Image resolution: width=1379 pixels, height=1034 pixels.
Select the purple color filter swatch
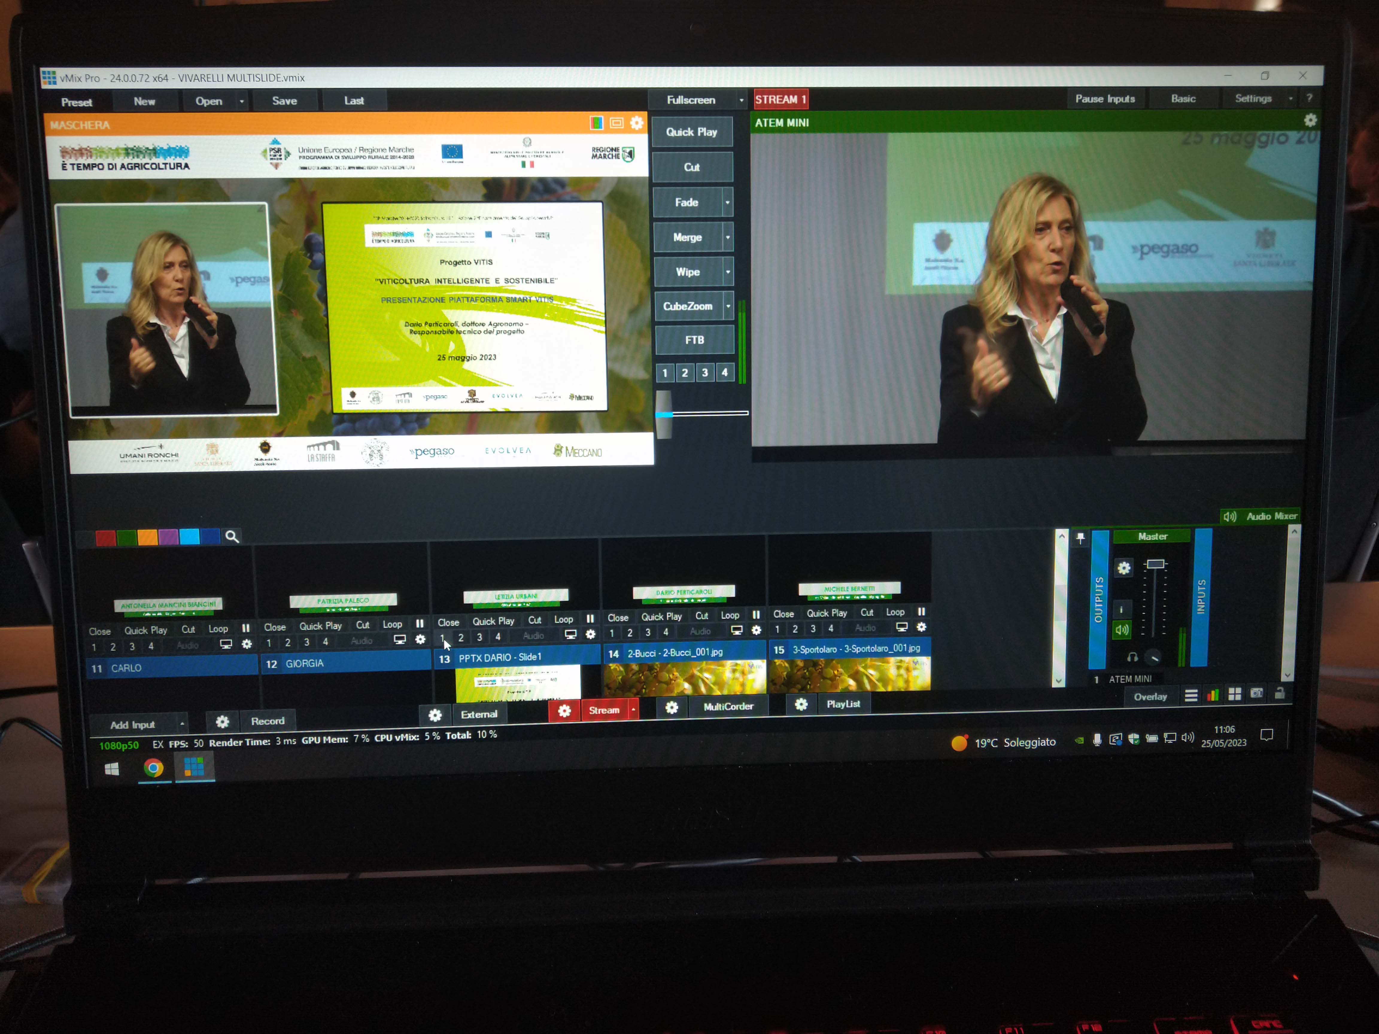pos(168,537)
